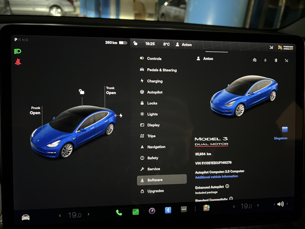The height and width of the screenshot is (229, 305).
Task: Select the Software menu item
Action: (162, 180)
